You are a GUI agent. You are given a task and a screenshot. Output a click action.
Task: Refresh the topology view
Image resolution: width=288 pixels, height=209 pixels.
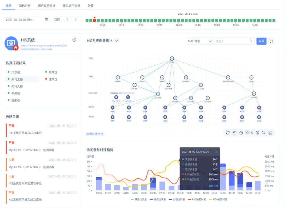click(x=228, y=133)
